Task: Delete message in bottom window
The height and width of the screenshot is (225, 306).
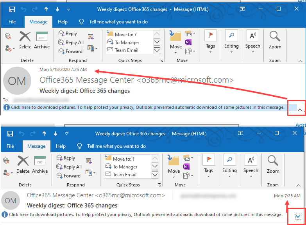Action: [x=23, y=165]
